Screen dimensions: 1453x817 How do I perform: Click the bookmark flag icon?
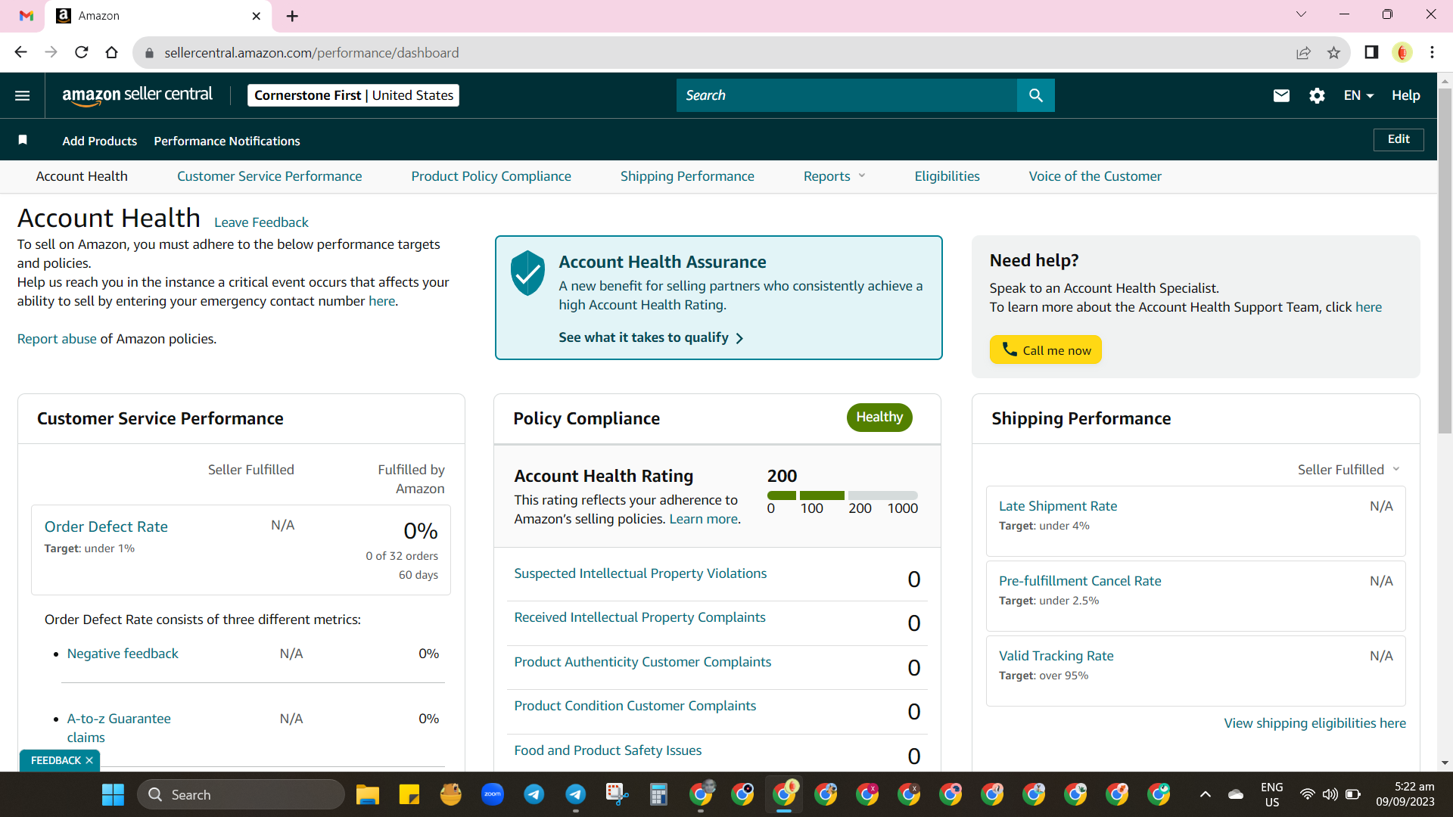[23, 140]
